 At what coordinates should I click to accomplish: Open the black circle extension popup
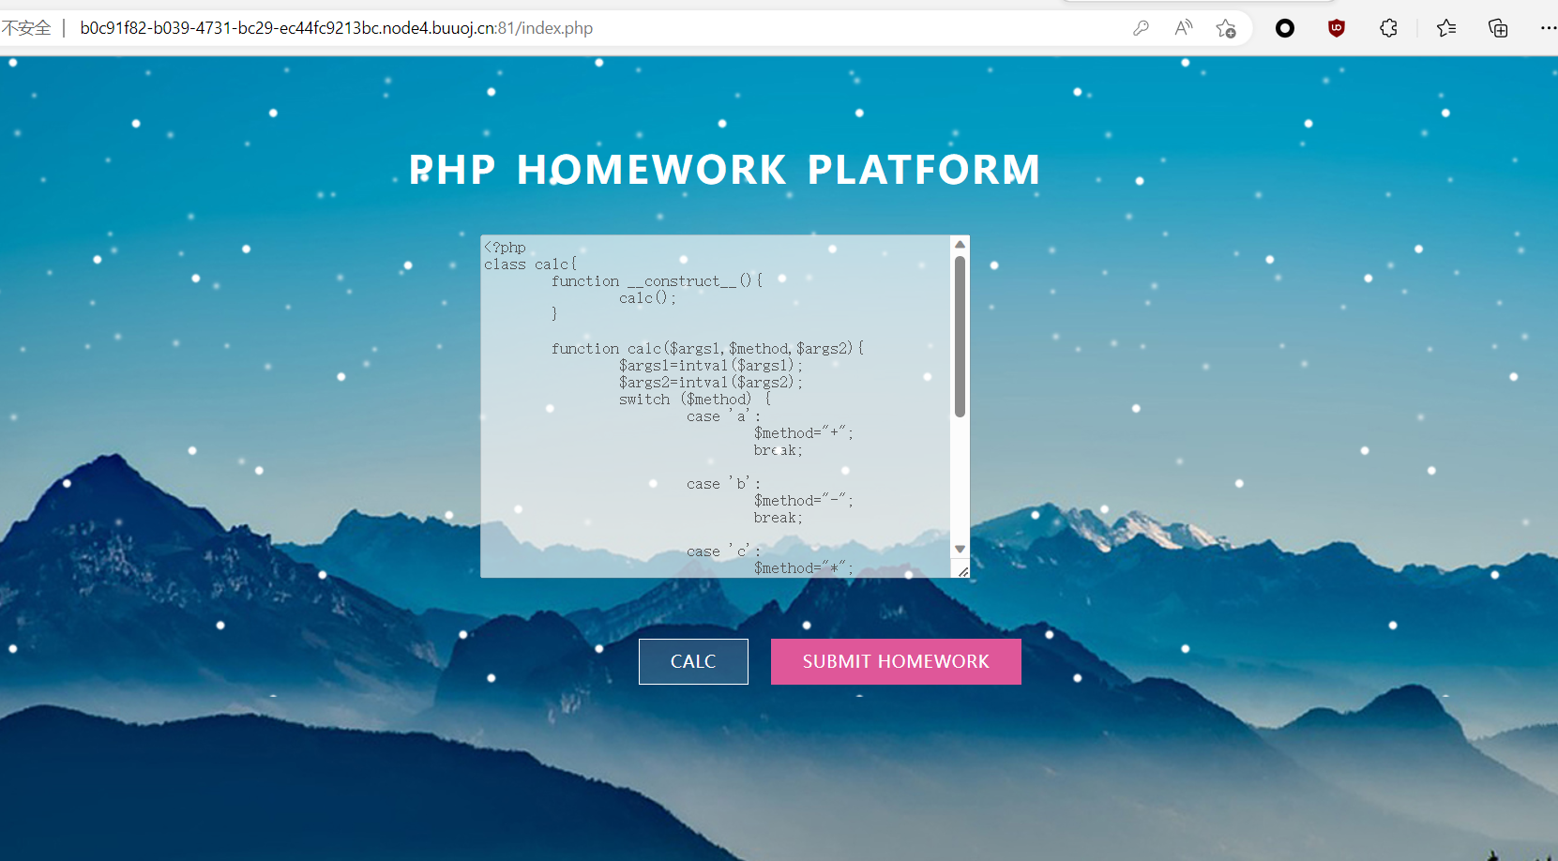1284,28
